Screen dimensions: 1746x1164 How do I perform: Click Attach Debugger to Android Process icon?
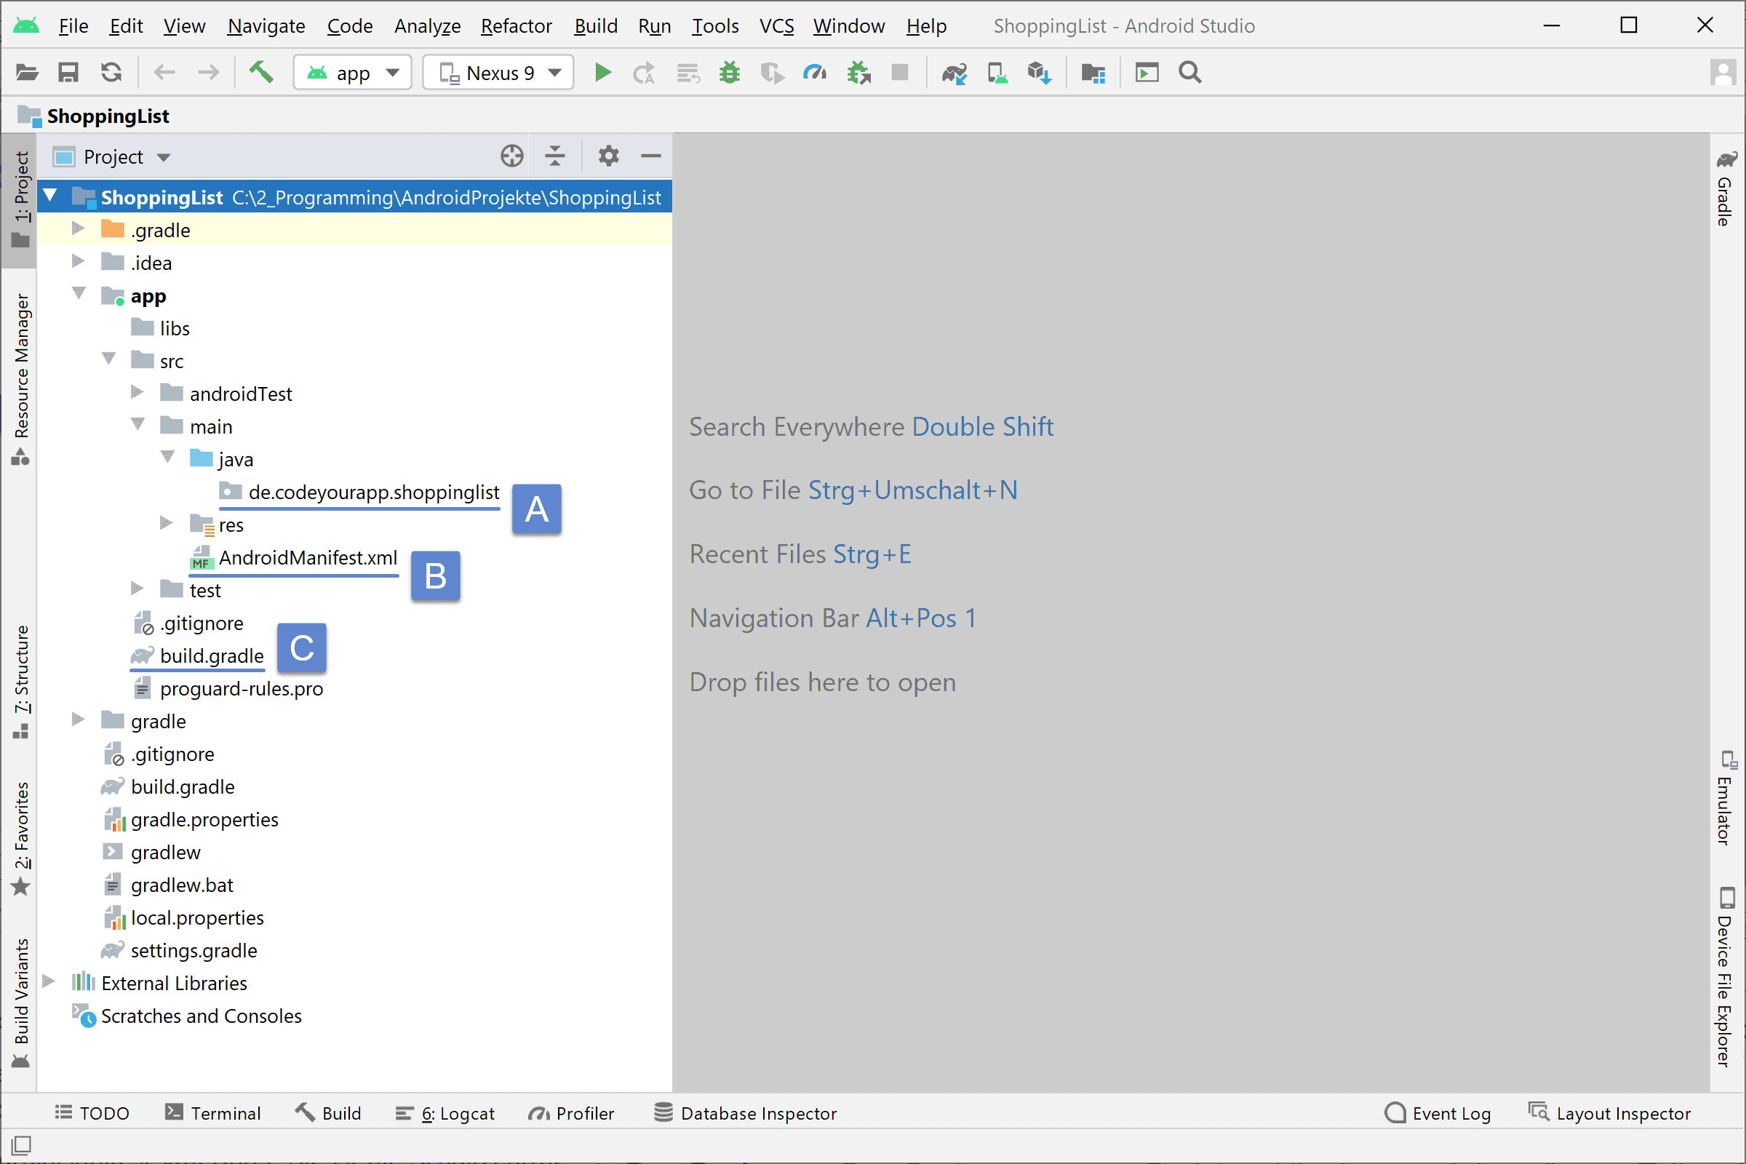pyautogui.click(x=859, y=73)
